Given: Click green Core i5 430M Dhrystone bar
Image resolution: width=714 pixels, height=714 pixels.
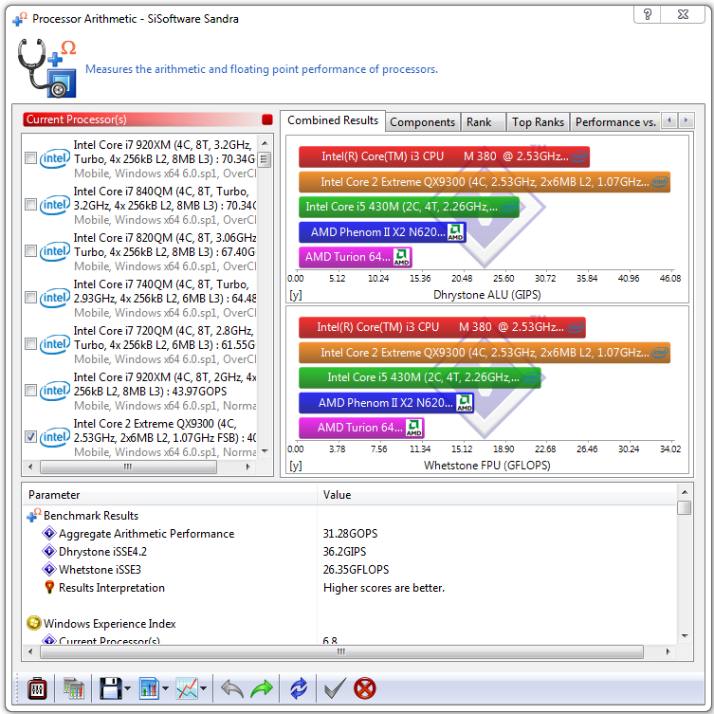Looking at the screenshot, I should point(409,207).
